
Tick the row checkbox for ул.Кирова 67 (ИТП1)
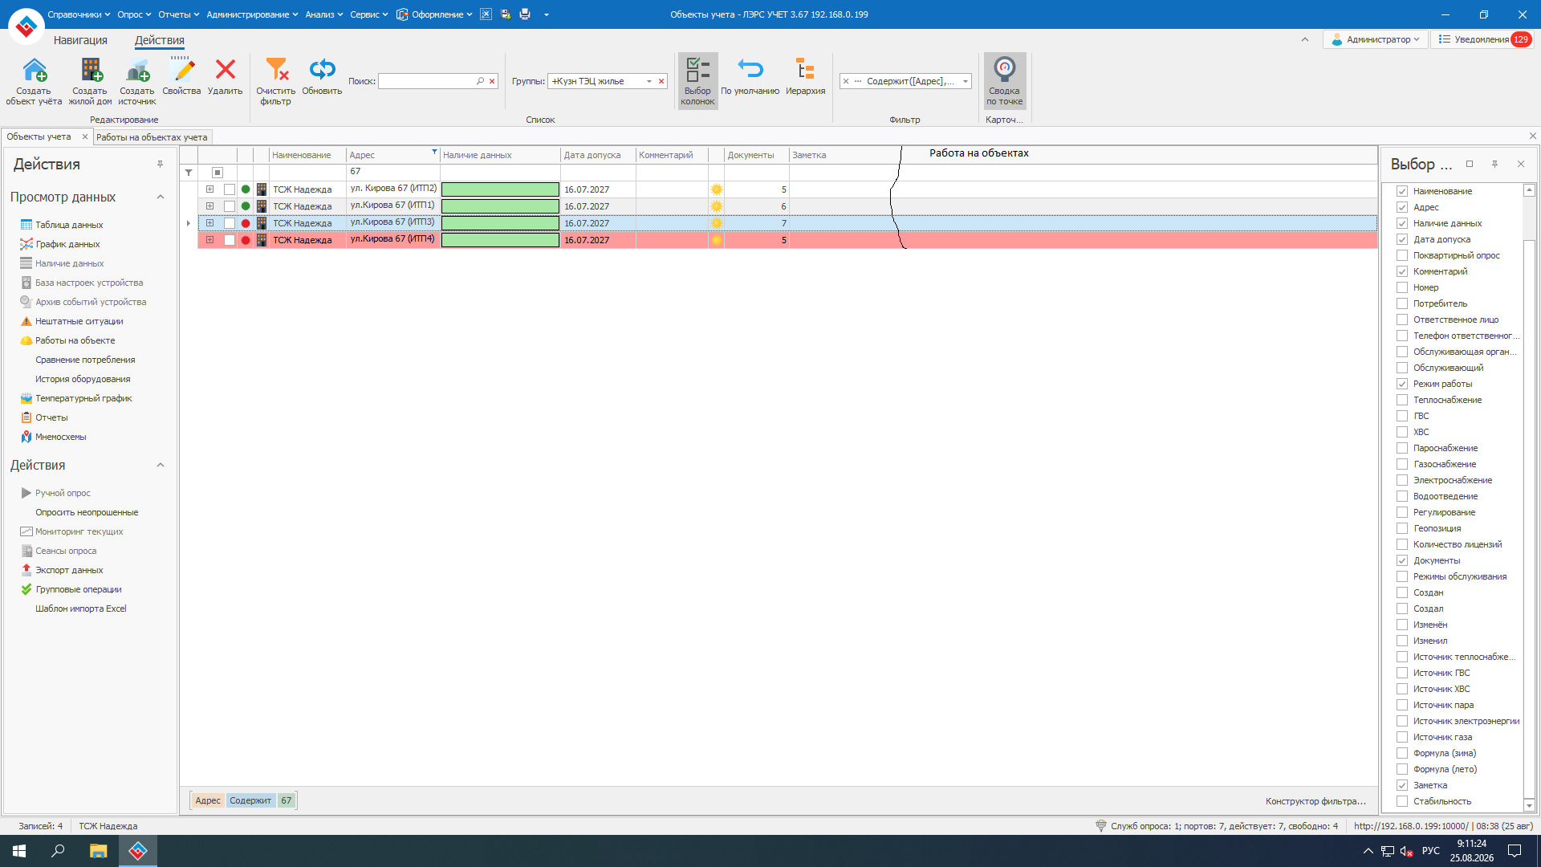tap(230, 206)
